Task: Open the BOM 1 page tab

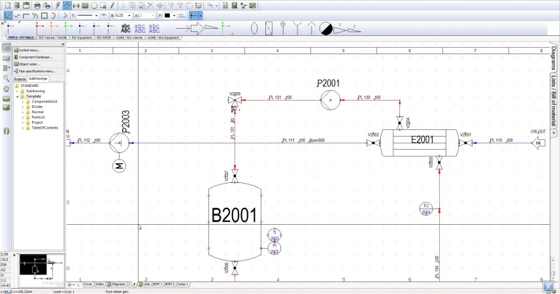Action: (157, 284)
